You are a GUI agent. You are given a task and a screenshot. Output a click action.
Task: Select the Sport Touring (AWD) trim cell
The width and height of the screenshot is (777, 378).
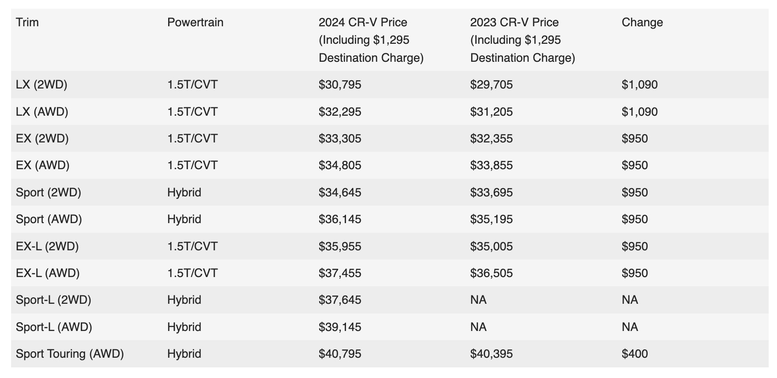point(70,354)
